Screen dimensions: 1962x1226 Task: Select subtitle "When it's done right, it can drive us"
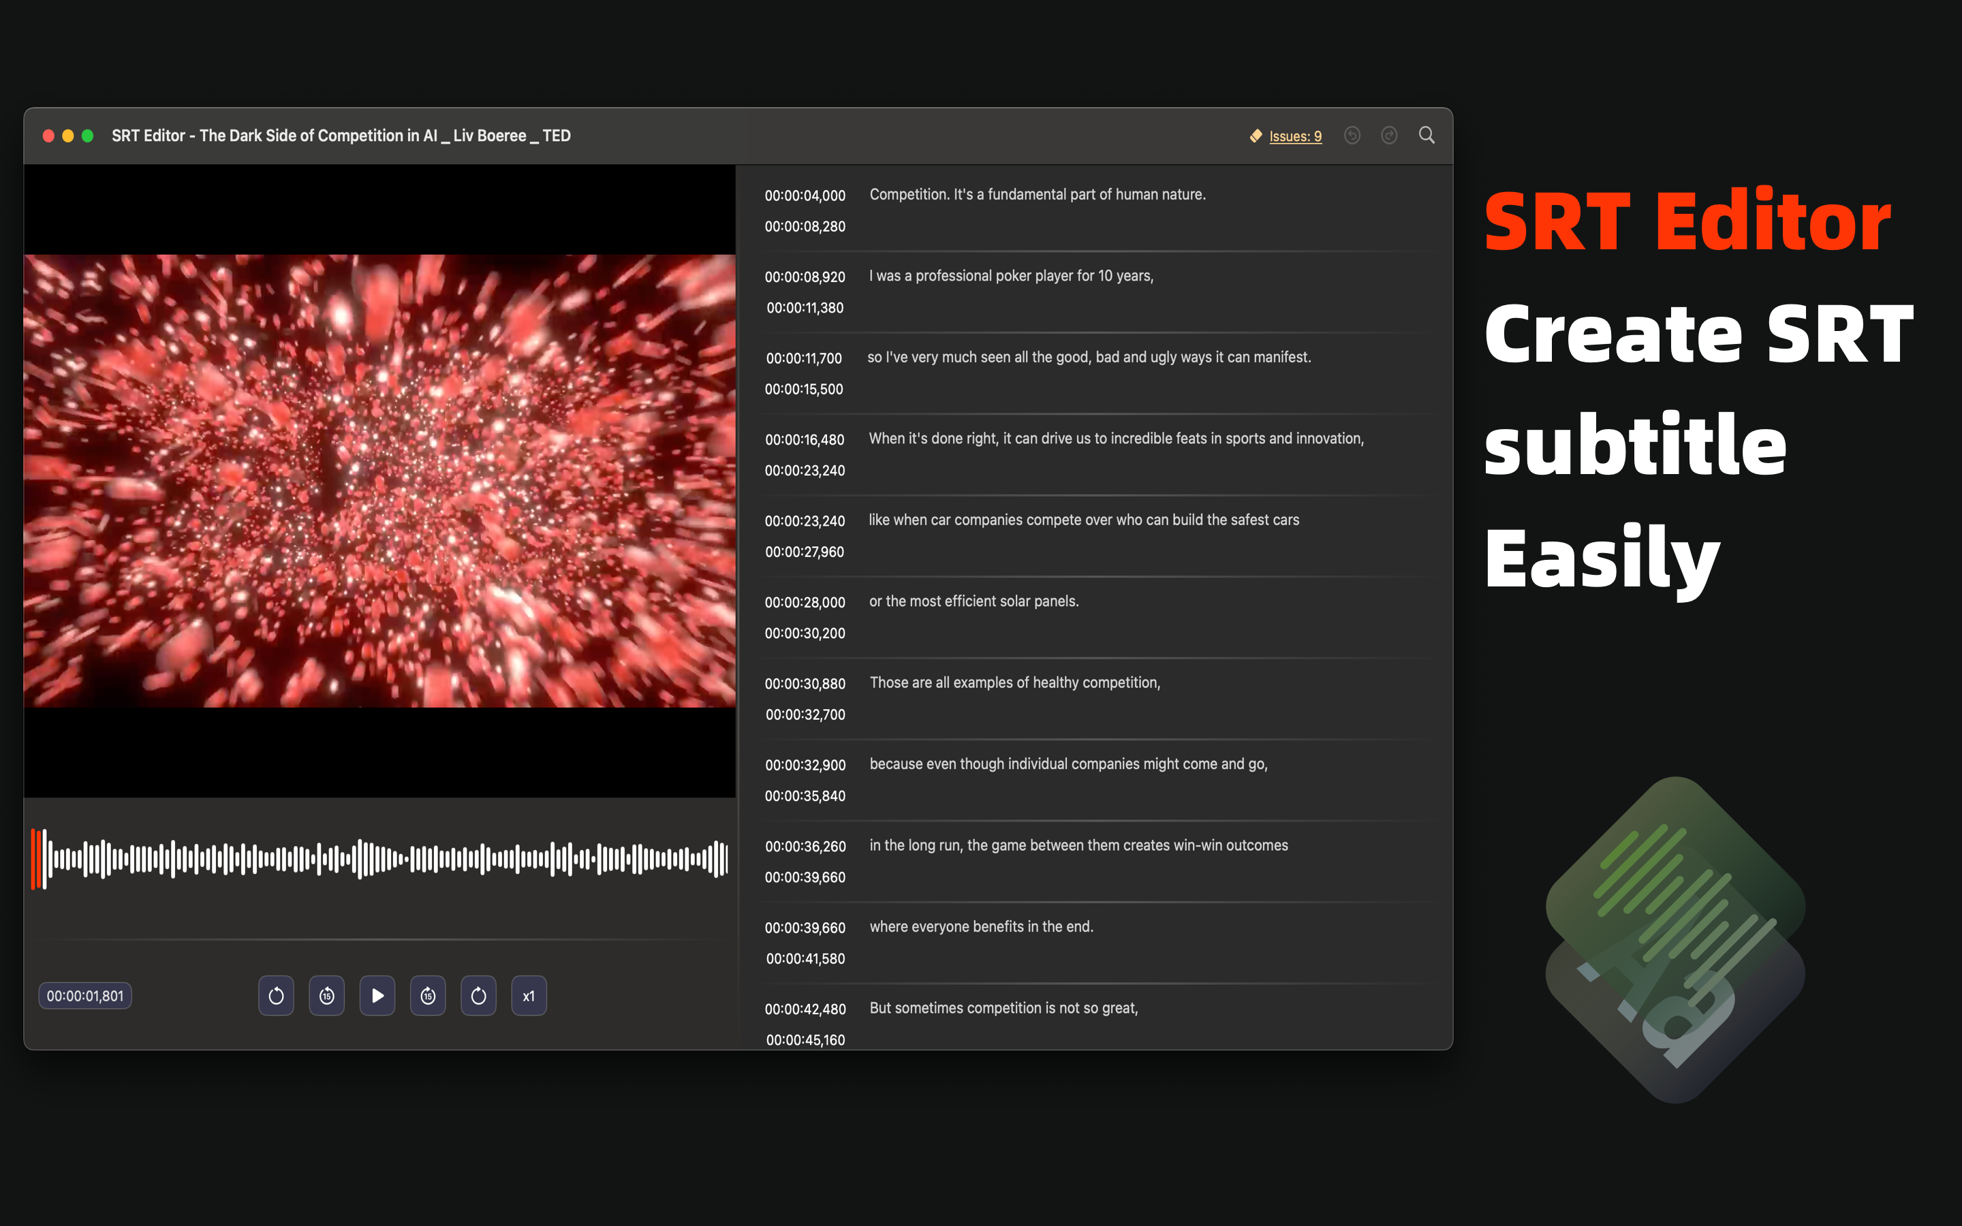[x=1117, y=439]
